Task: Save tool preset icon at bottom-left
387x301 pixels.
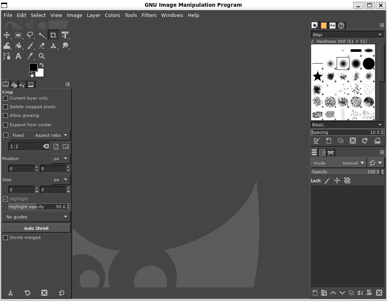Action: pos(11,293)
